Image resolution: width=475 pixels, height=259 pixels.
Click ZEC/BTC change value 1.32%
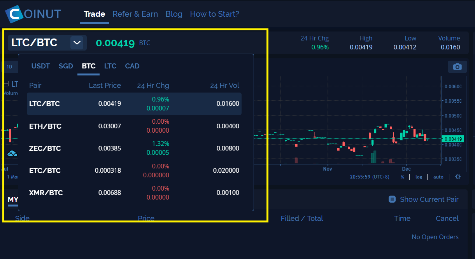pyautogui.click(x=161, y=144)
